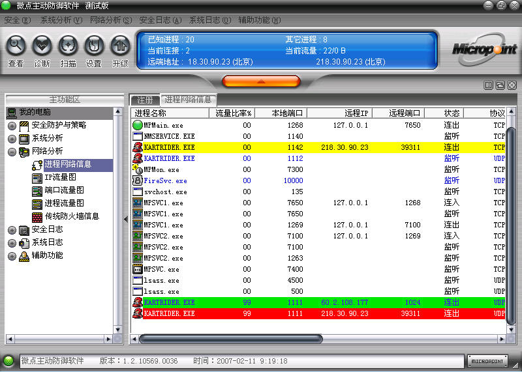Switch to the 注册 tab
The width and height of the screenshot is (522, 372).
[145, 100]
